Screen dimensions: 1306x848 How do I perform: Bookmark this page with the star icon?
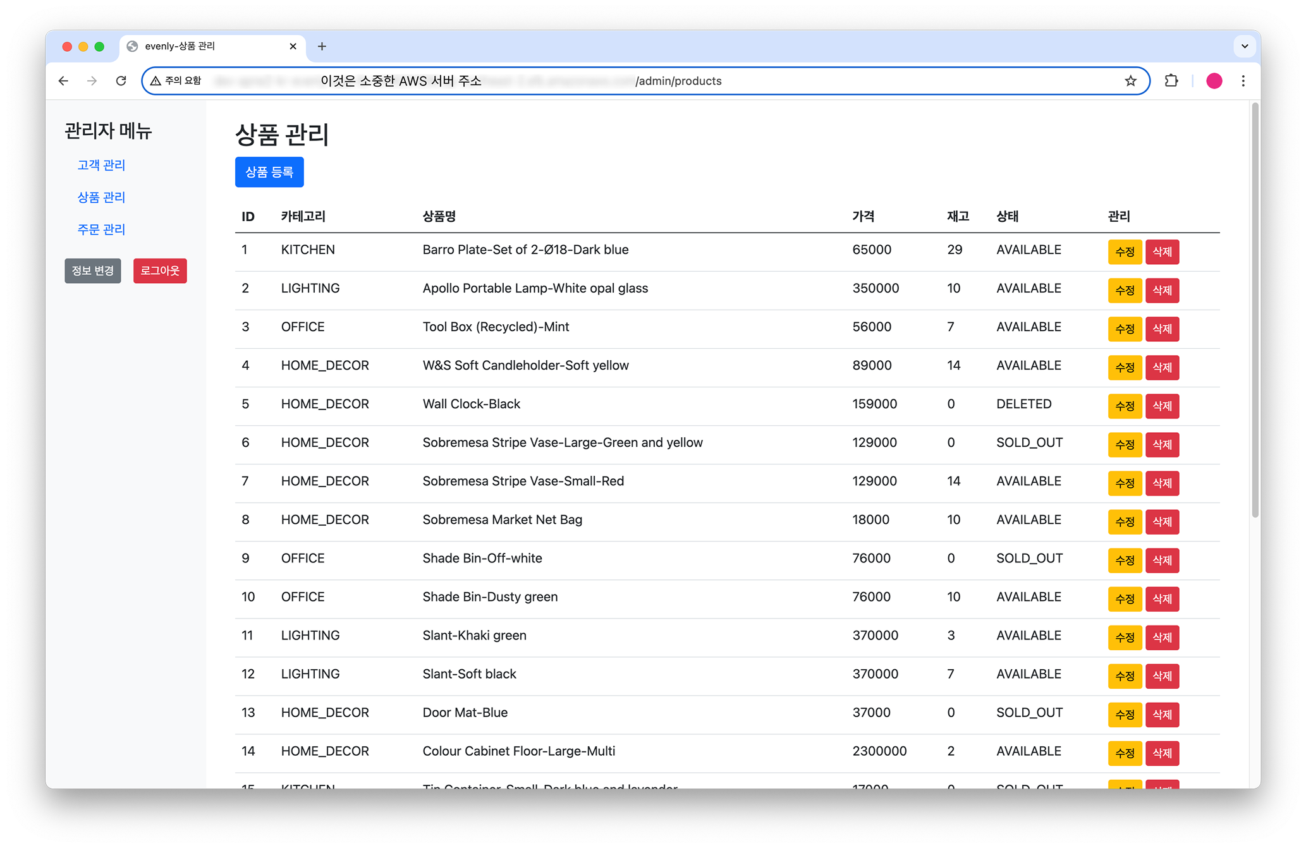tap(1131, 81)
